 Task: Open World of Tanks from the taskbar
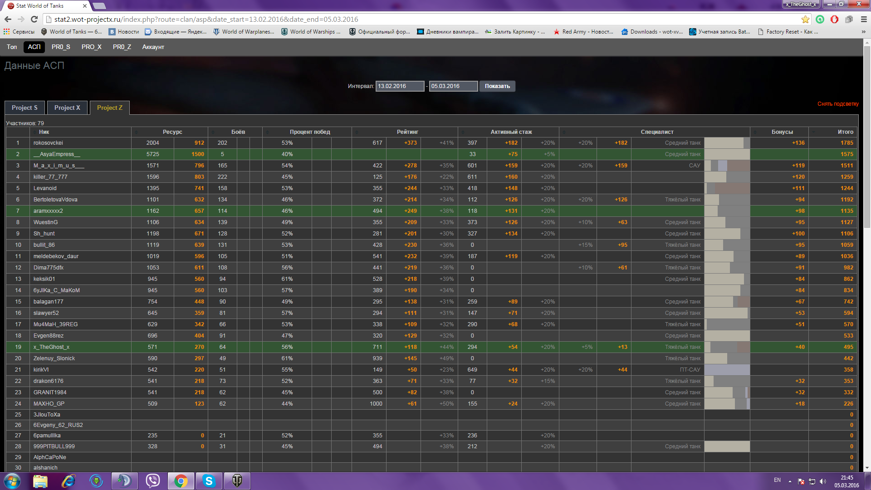[237, 481]
